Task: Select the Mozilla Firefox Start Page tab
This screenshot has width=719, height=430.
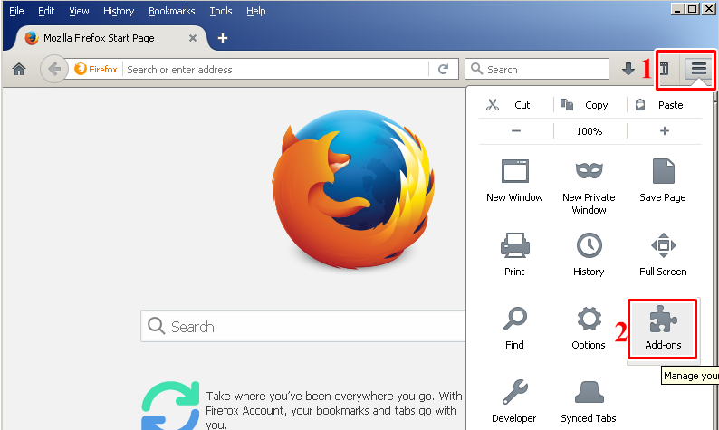Action: 110,38
